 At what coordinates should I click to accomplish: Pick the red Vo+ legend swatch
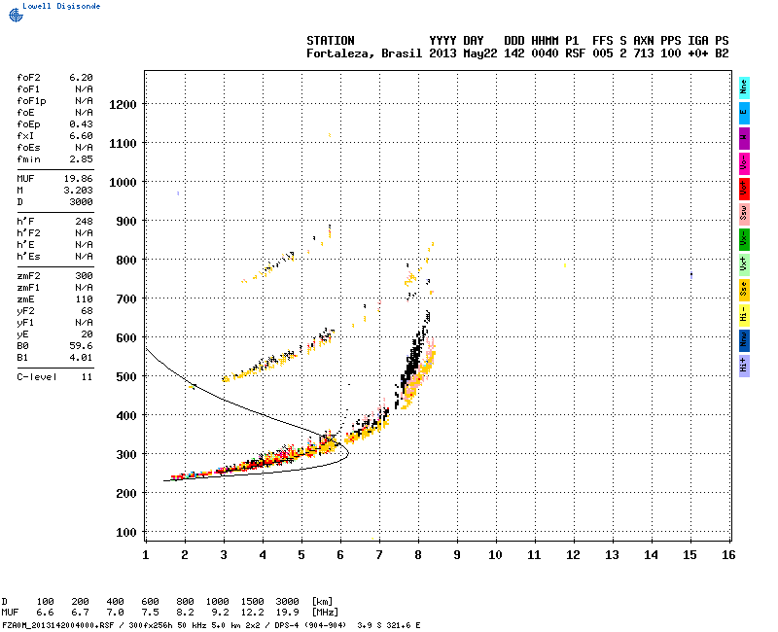[x=744, y=189]
